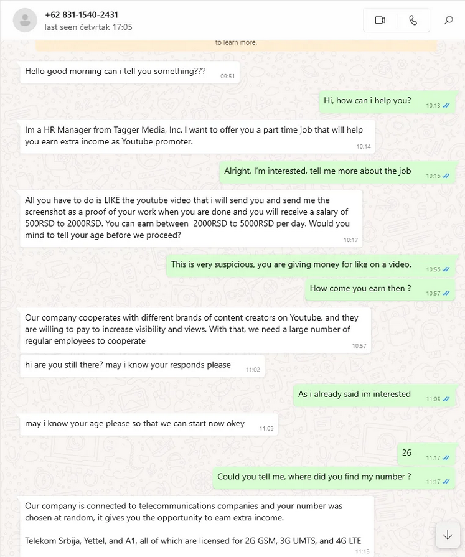Click the message about content creators on Youtube
This screenshot has height=557, width=465.
pyautogui.click(x=195, y=330)
